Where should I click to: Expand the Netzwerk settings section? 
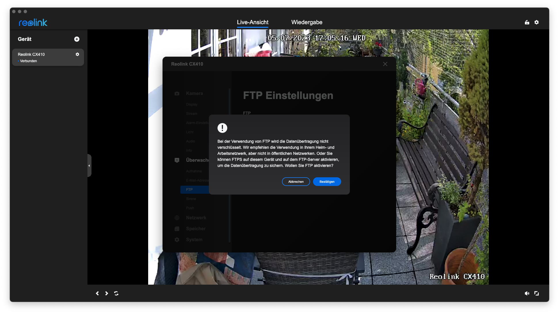click(196, 218)
